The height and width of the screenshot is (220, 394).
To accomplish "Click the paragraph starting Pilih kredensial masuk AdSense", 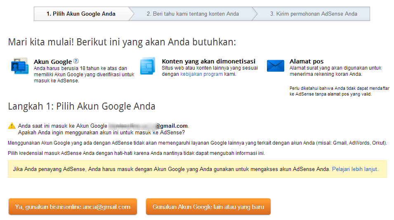I will point(136,153).
